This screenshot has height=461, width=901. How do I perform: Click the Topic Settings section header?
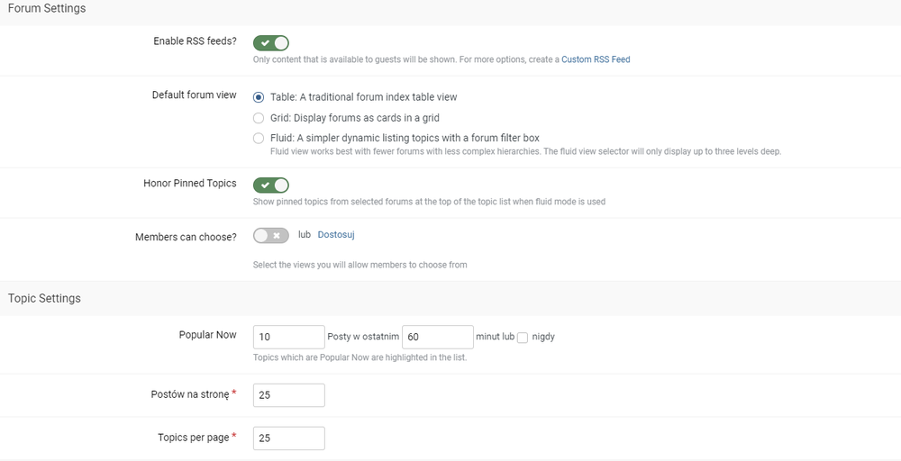coord(44,298)
